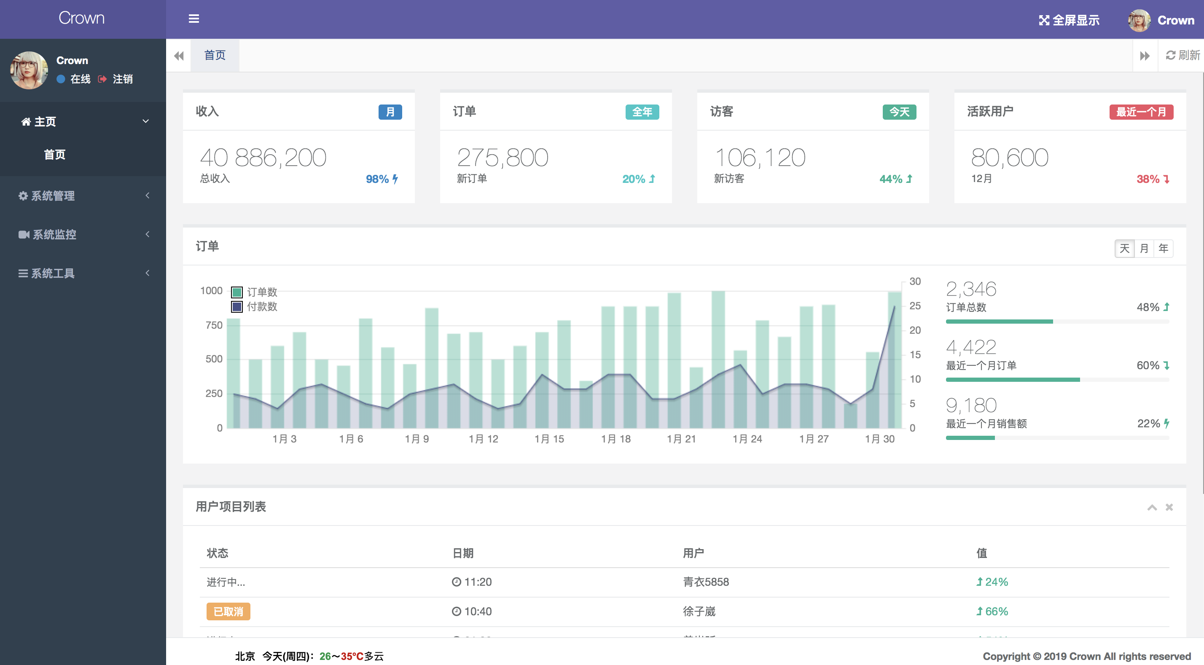1204x665 pixels.
Task: Click the right double-arrow tab scroll icon
Action: click(x=1145, y=56)
